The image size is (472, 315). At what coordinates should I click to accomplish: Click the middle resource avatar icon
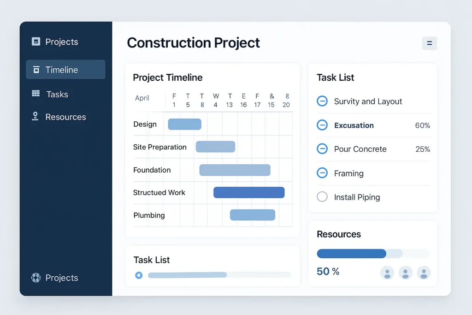click(405, 273)
